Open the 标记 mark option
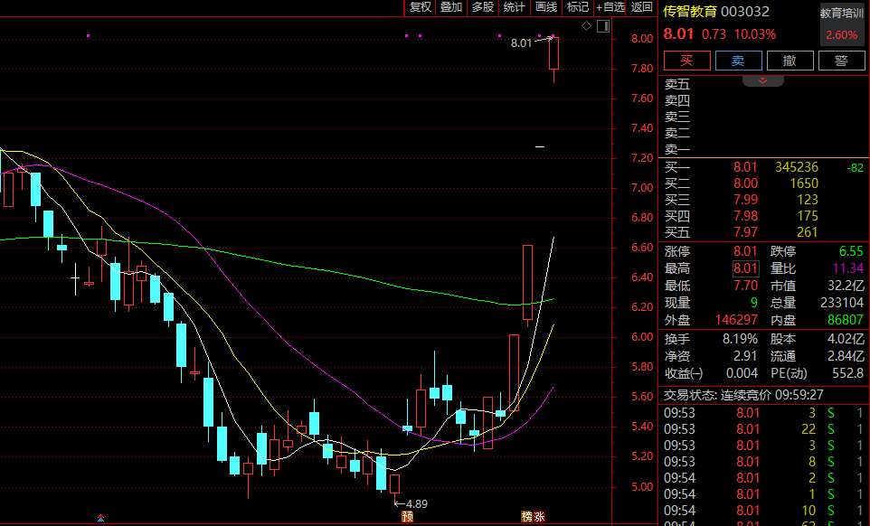This screenshot has width=870, height=526. 578,7
